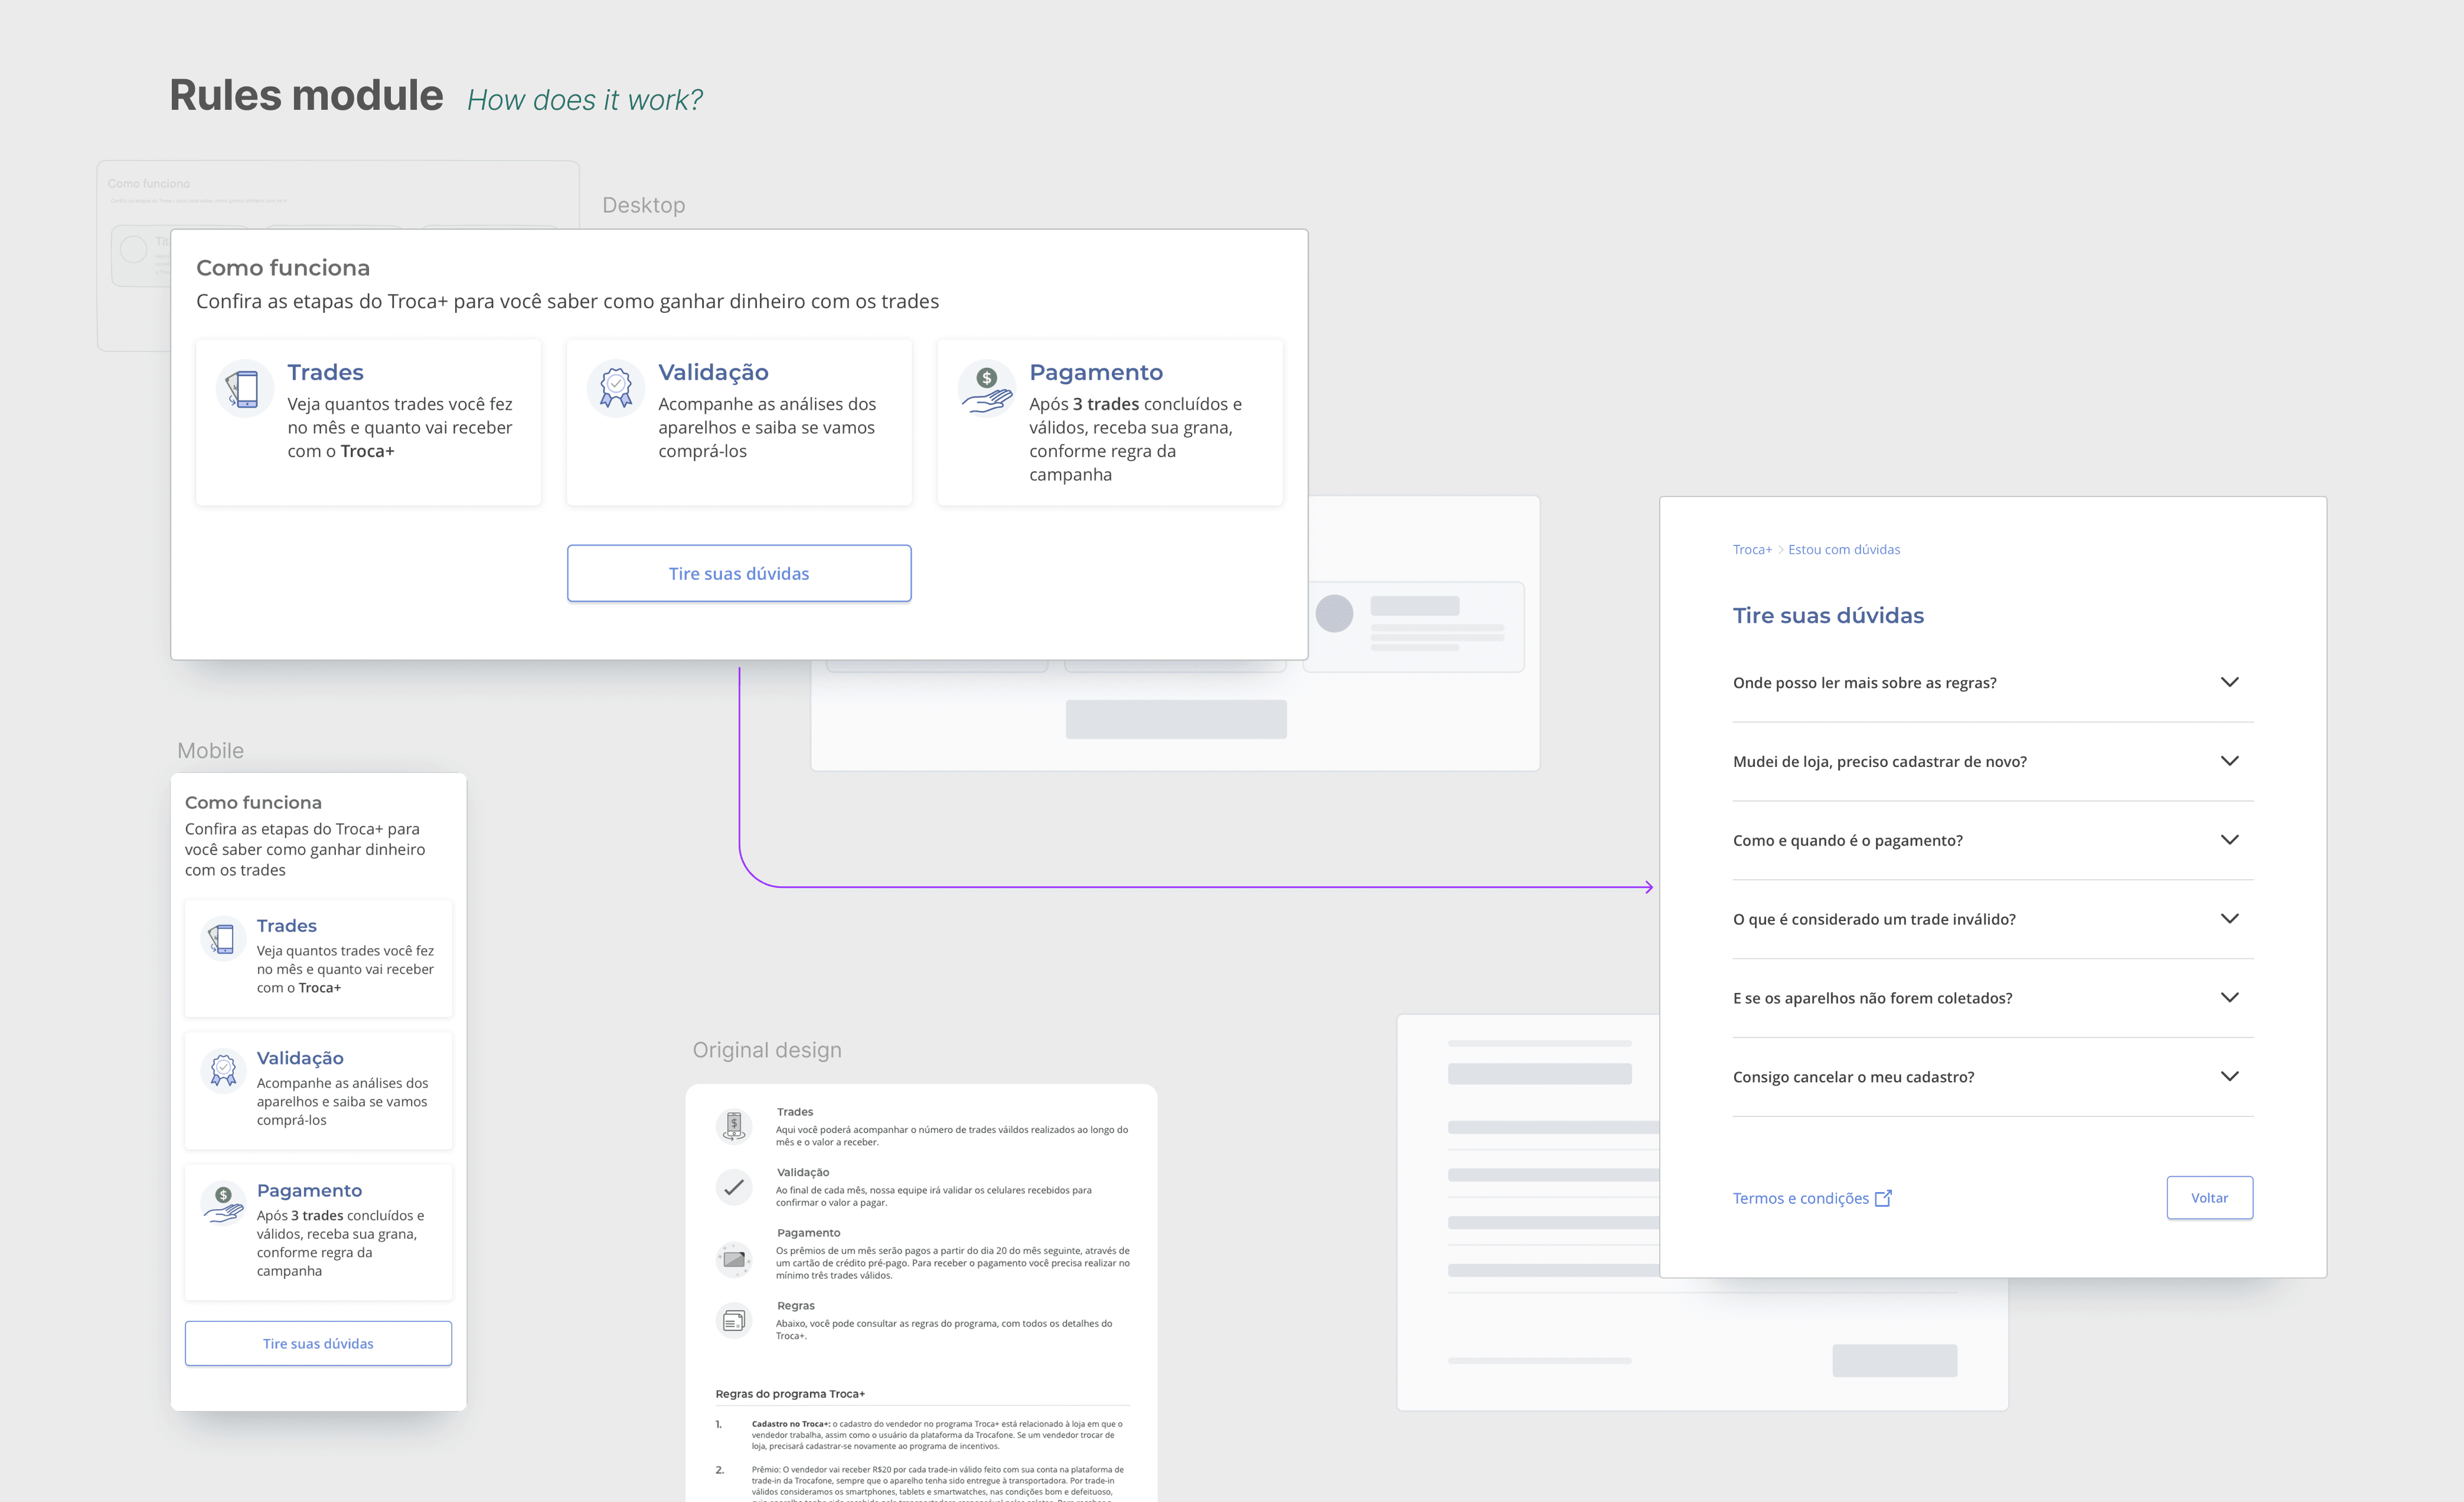Expand 'Mudei de loja, preciso cadastrar de novo?'
This screenshot has width=2464, height=1502.
coord(2229,761)
